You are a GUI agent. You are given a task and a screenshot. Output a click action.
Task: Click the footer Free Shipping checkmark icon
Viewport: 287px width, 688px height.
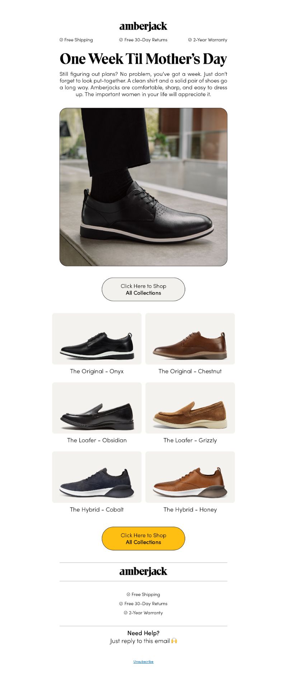click(128, 594)
